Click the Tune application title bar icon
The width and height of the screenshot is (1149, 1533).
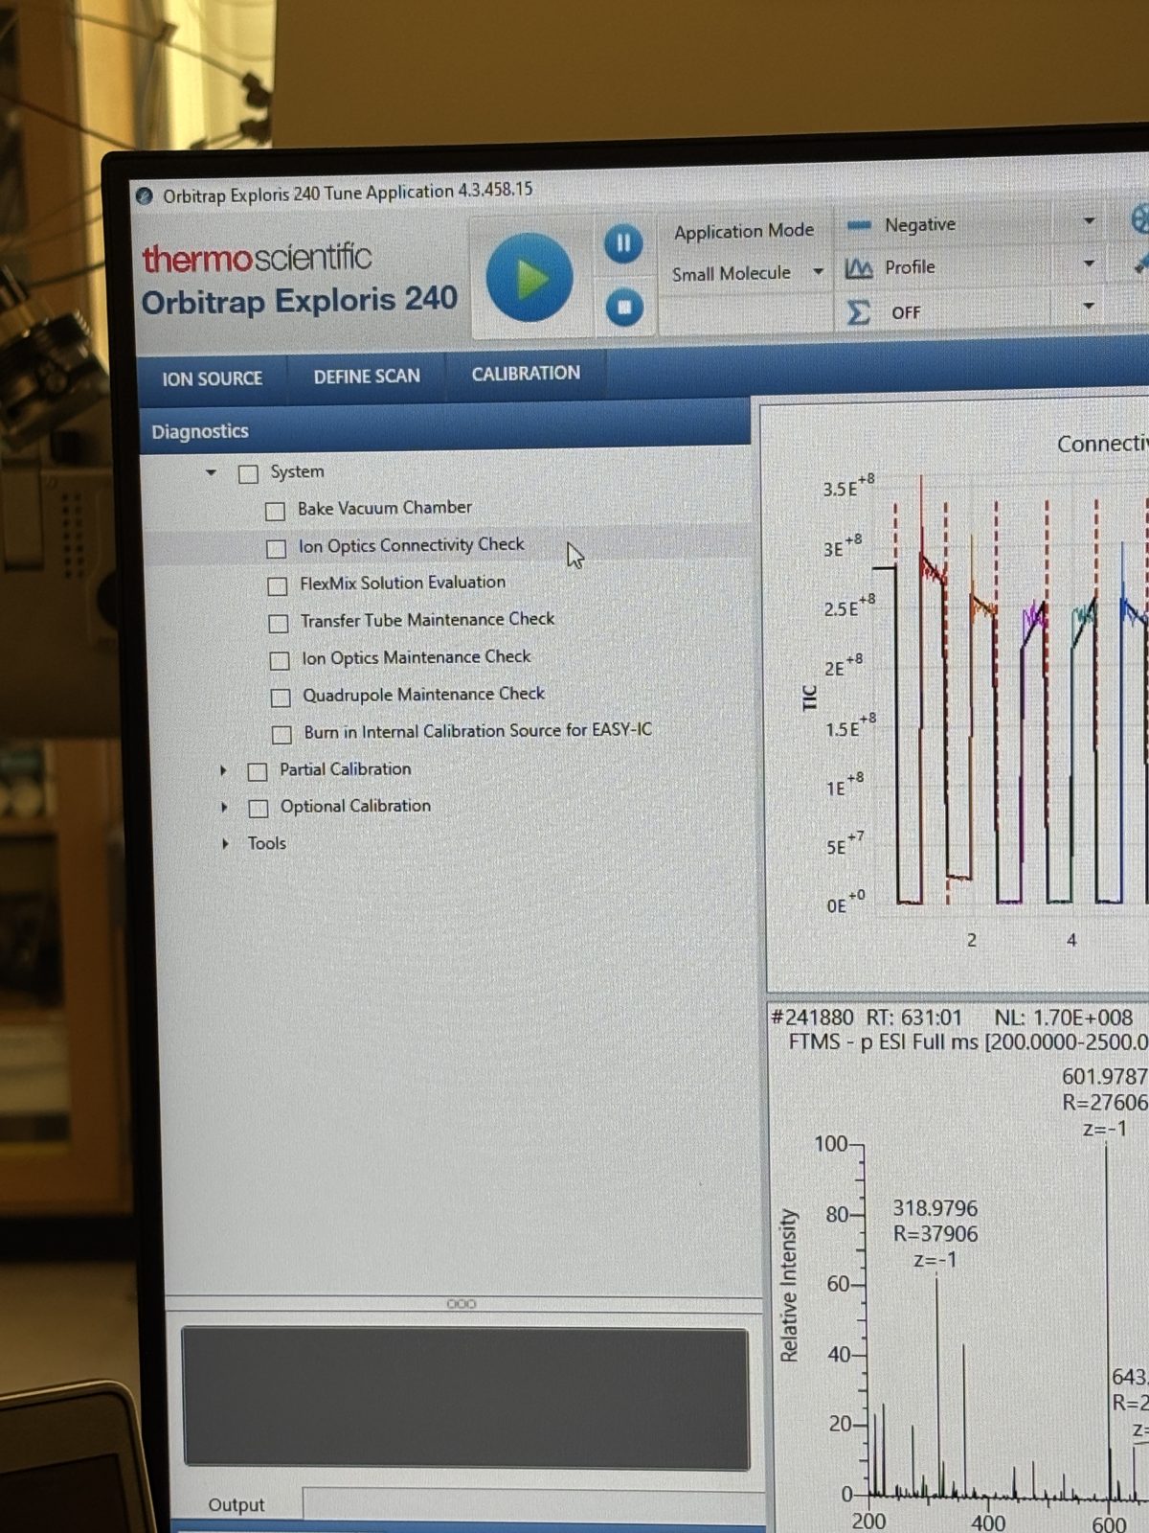click(146, 196)
